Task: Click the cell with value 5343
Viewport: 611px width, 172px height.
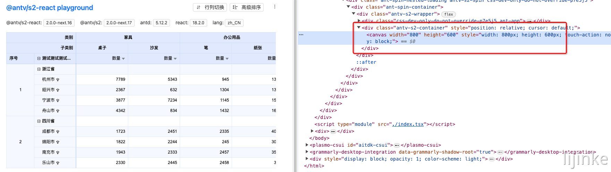Action: 154,79
